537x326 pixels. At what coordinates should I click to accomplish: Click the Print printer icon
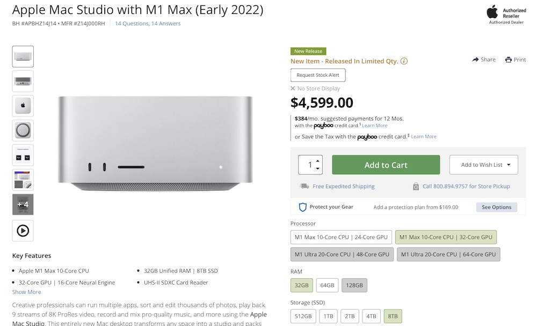pyautogui.click(x=508, y=60)
